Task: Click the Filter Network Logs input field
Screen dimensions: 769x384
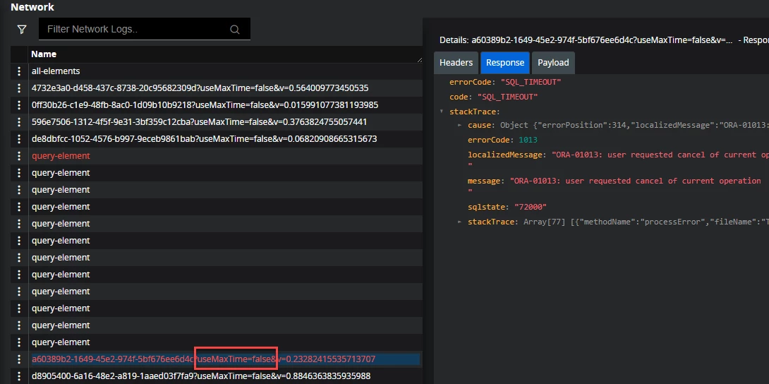Action: [134, 30]
